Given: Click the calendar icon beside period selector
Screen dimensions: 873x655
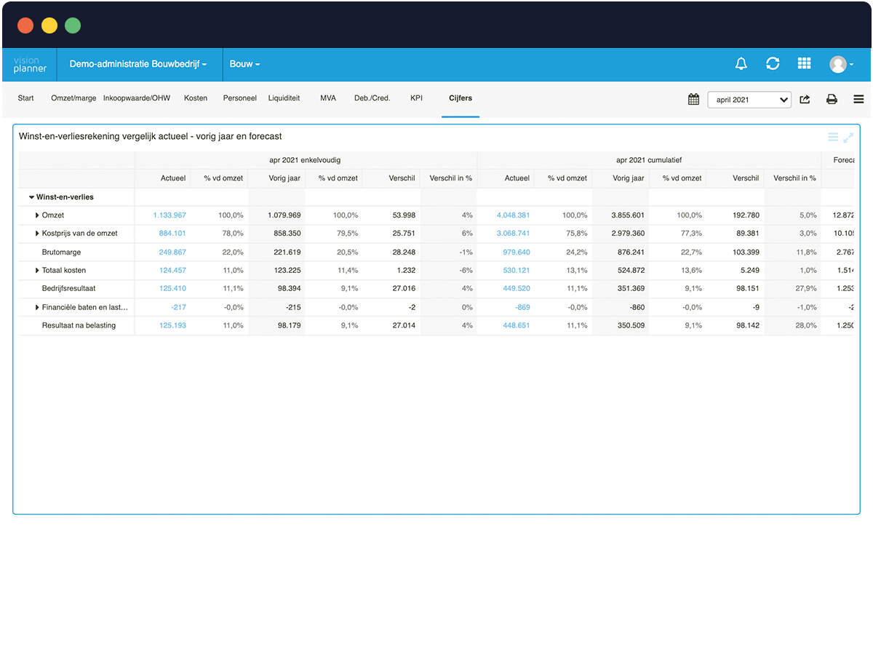Looking at the screenshot, I should coord(693,100).
